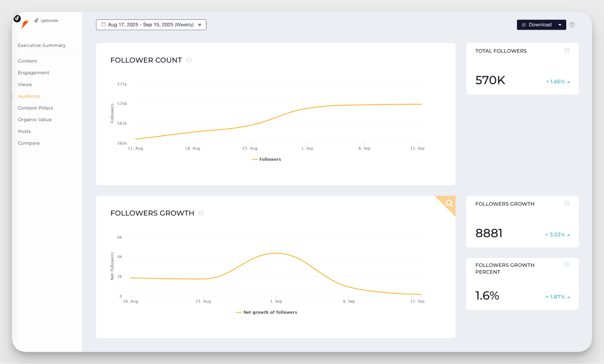
Task: Open the Compare page in the sidebar
Action: [29, 143]
